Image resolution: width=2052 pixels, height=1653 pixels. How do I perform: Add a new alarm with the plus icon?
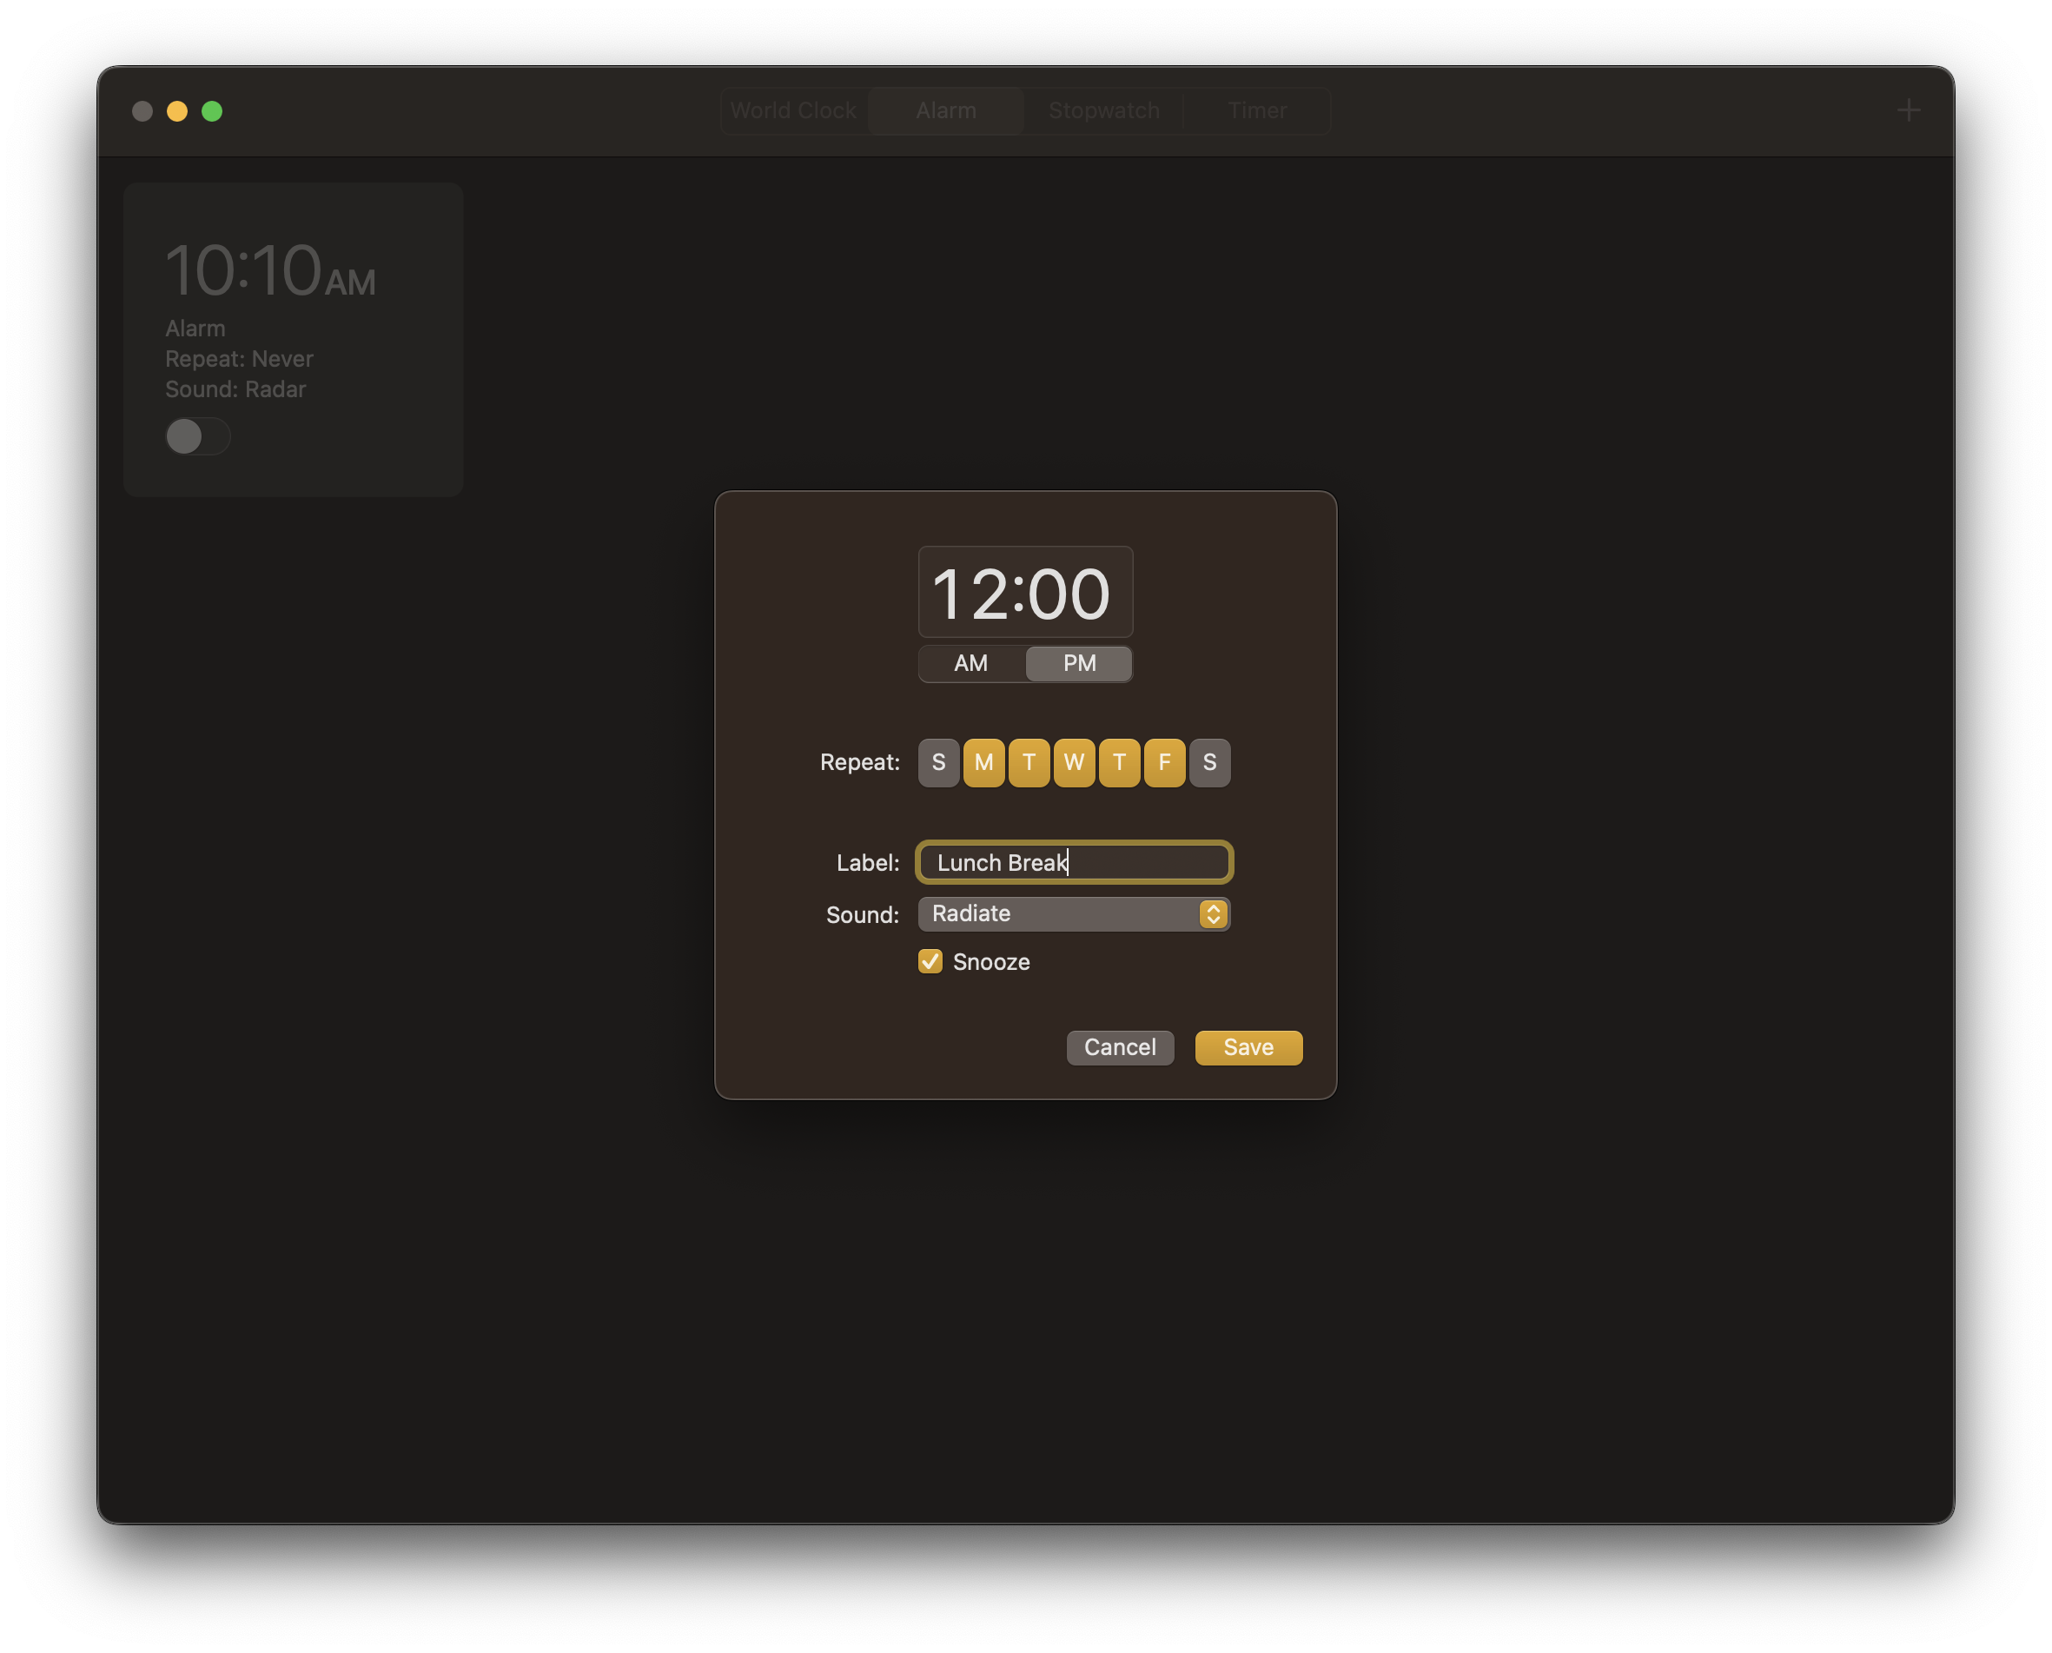click(1909, 110)
